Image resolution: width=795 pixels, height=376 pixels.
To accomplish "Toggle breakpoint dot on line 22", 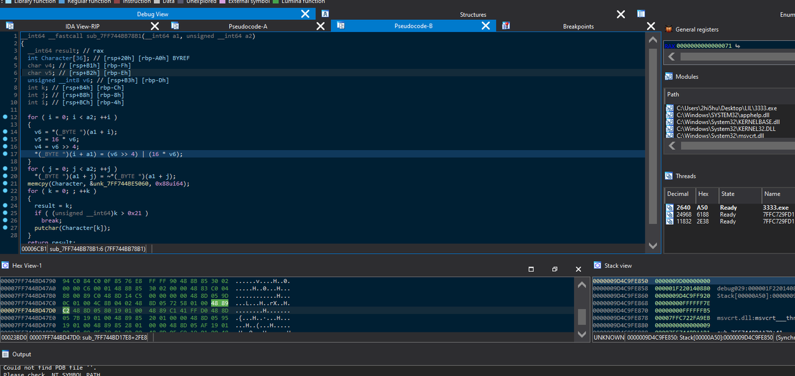I will pos(5,191).
